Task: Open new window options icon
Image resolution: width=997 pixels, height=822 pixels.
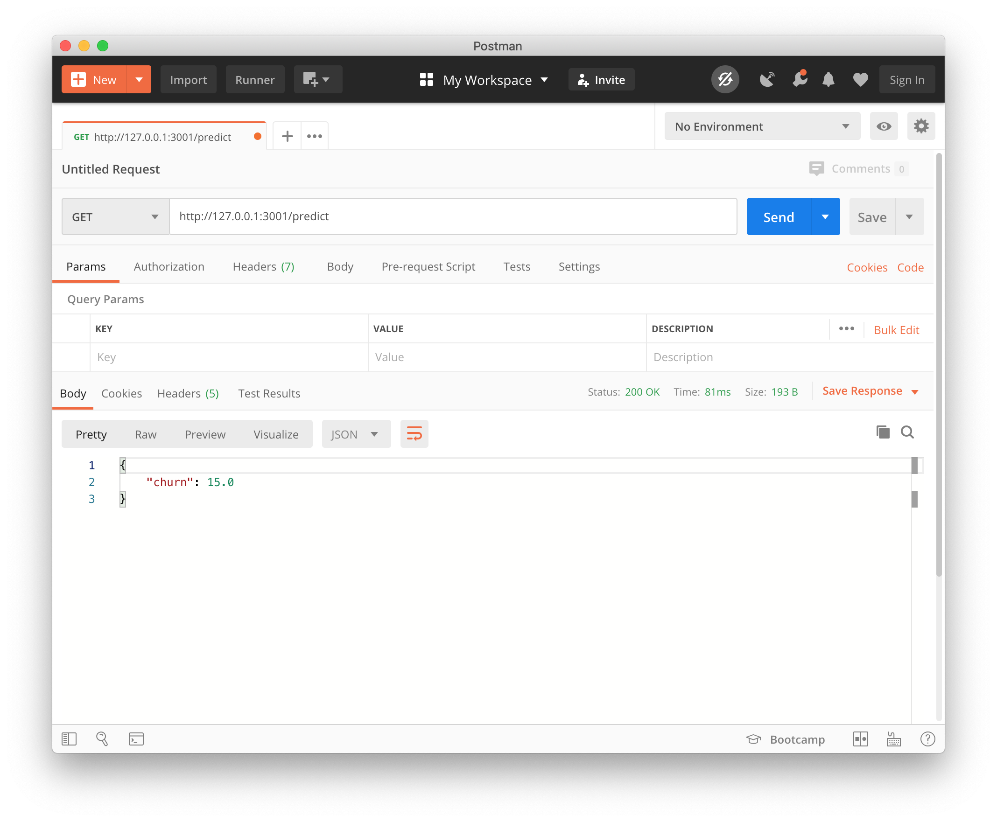Action: coord(317,80)
